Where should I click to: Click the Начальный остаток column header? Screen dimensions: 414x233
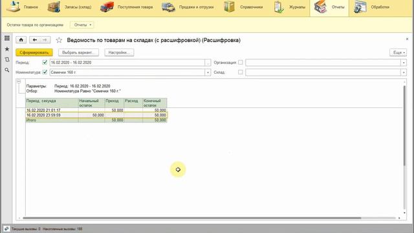point(92,103)
